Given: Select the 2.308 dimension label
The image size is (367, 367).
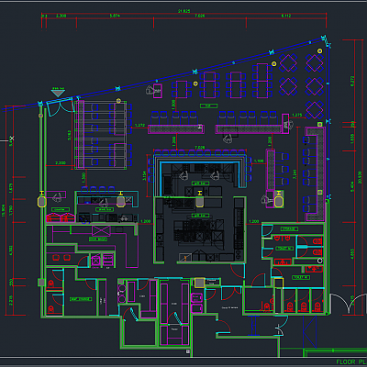Looking at the screenshot, I should [x=61, y=16].
